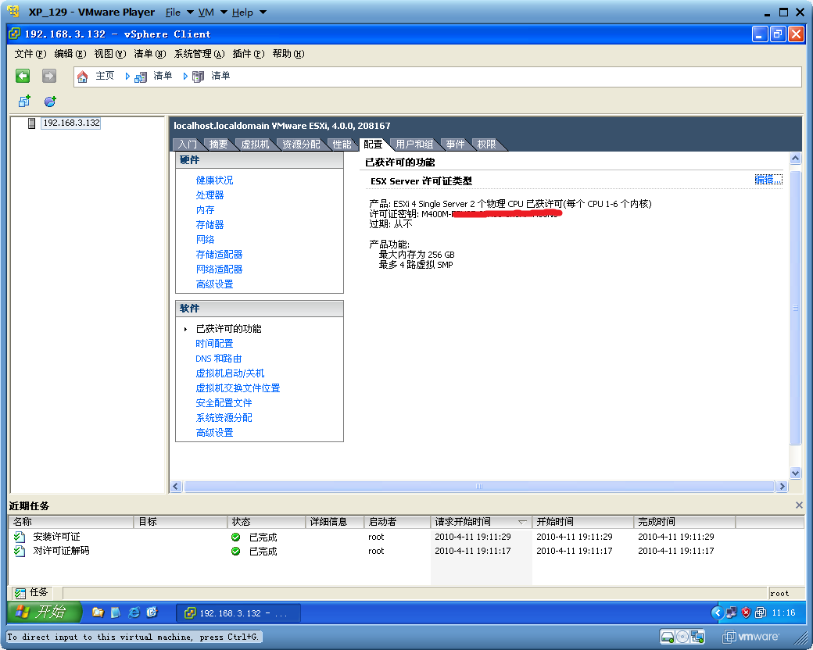The height and width of the screenshot is (650, 813).
Task: Switch to the 权限 tab
Action: click(486, 145)
